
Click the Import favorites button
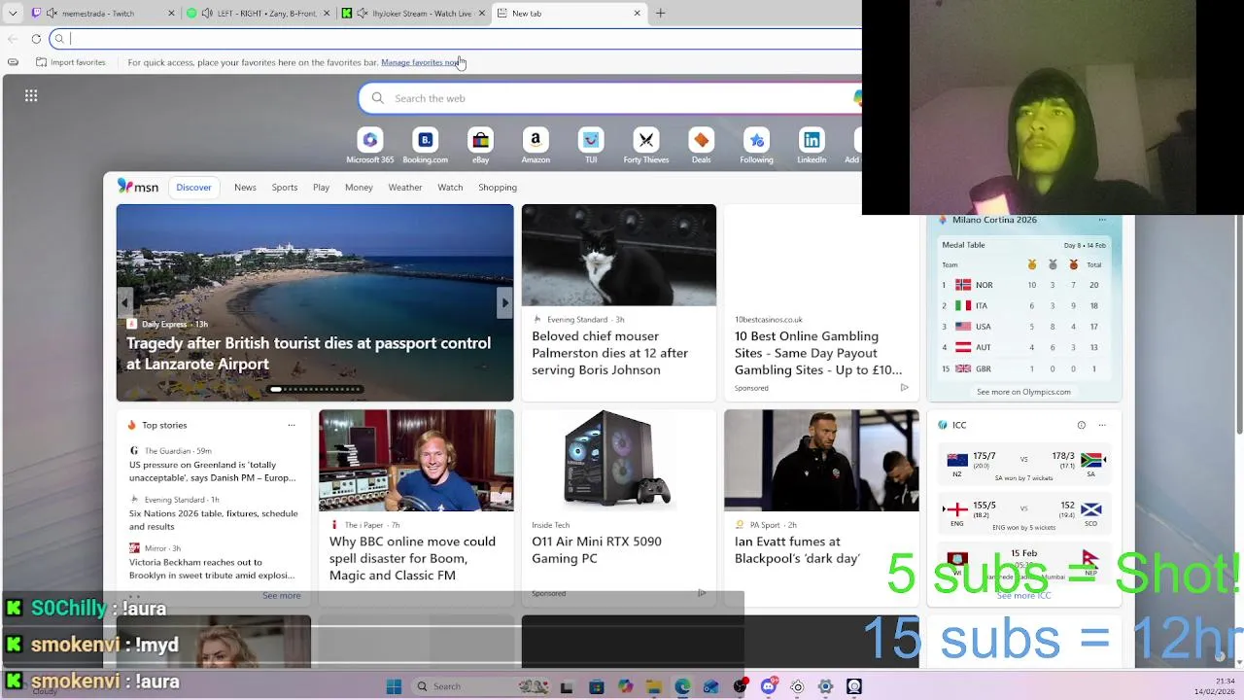pos(70,62)
